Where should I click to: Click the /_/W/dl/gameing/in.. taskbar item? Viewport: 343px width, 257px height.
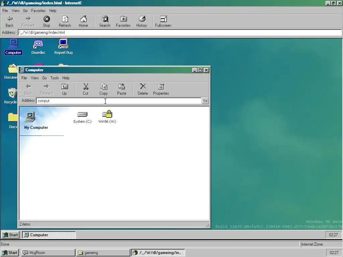[158, 253]
